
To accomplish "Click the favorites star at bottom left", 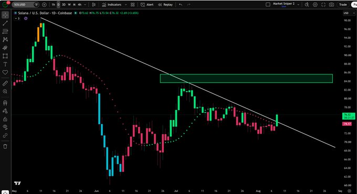I will point(5,192).
